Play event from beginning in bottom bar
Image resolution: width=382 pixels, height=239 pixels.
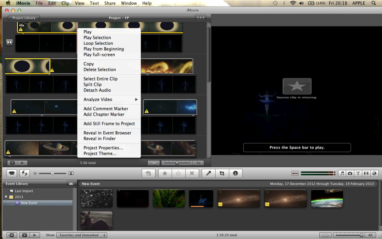(35, 235)
